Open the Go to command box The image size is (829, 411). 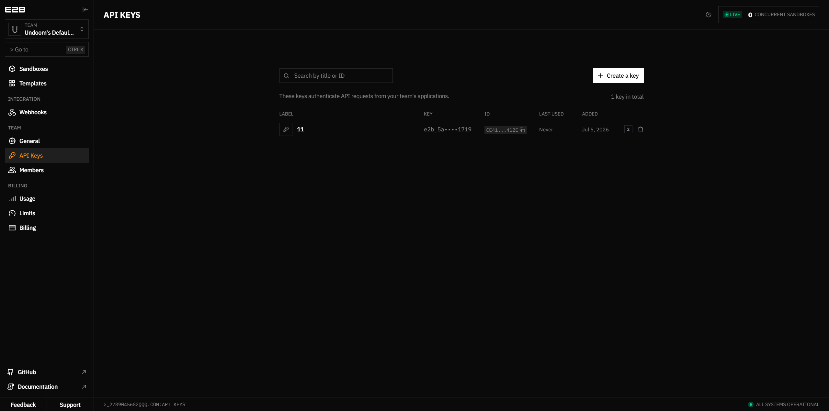click(47, 50)
